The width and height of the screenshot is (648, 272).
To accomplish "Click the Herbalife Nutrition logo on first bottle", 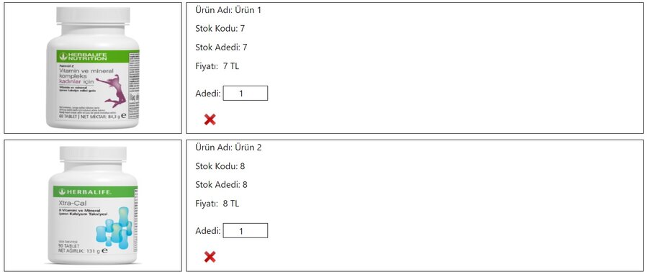I will tap(84, 57).
